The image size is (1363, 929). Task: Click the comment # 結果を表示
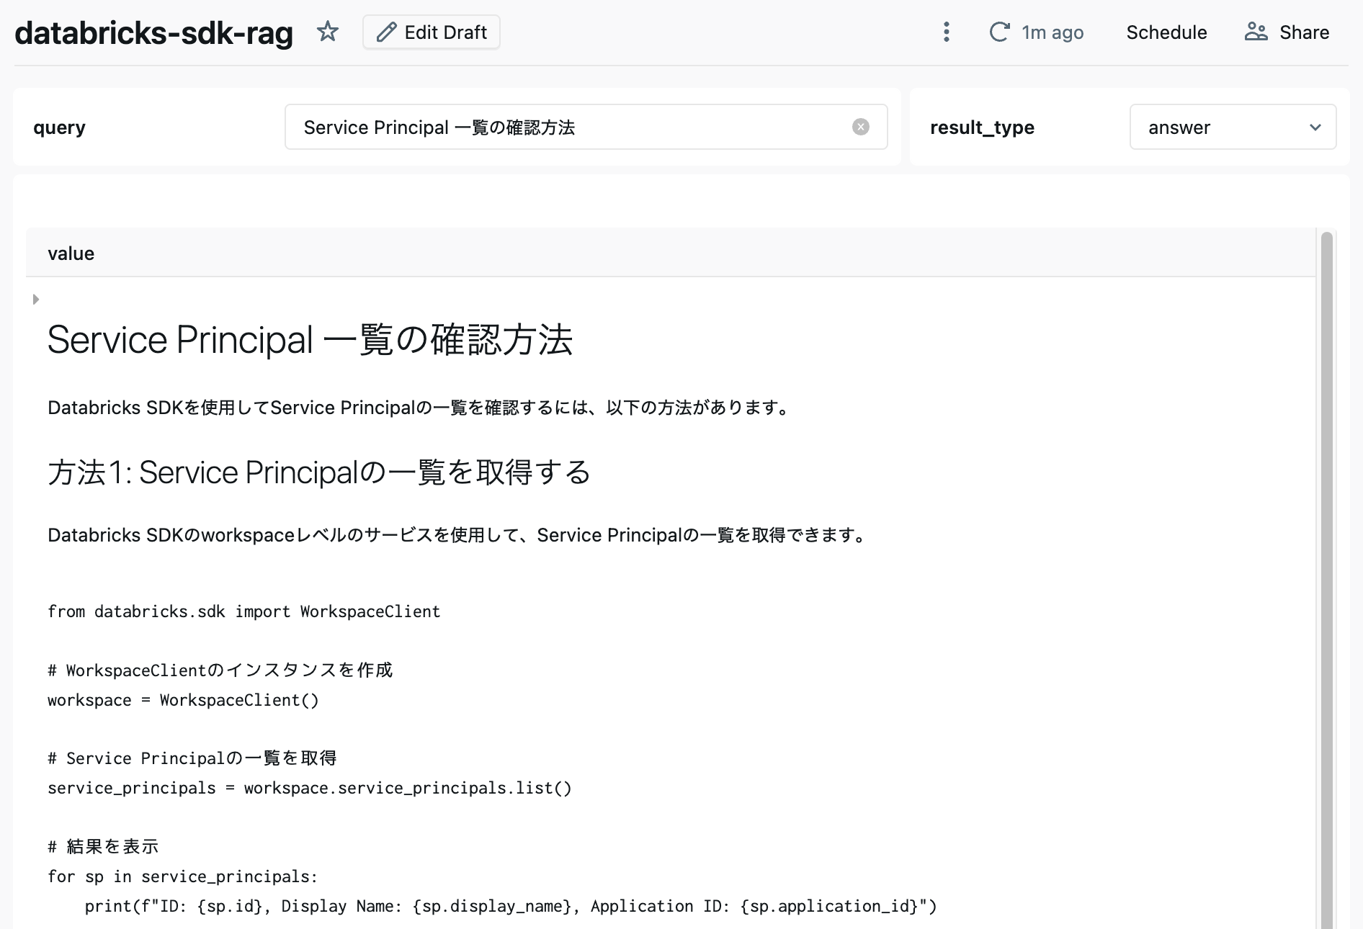click(x=103, y=847)
